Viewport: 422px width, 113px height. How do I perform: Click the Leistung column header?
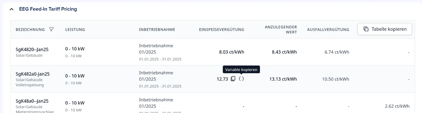(x=75, y=29)
